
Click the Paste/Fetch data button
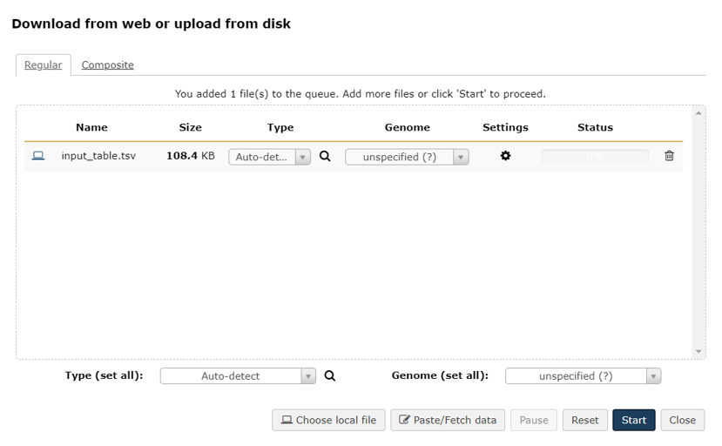click(448, 420)
